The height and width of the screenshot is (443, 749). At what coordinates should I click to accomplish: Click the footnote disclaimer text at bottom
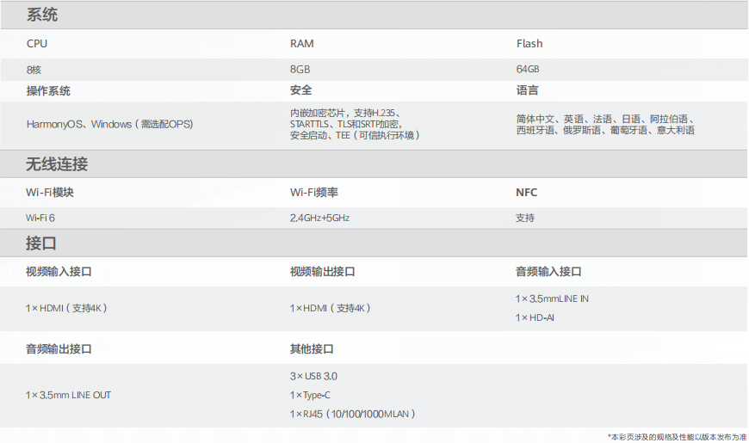pos(678,436)
